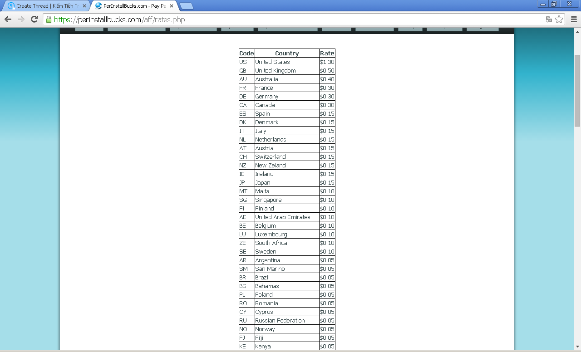This screenshot has height=352, width=581.
Task: Select "Bahamas" in the table
Action: 287,286
